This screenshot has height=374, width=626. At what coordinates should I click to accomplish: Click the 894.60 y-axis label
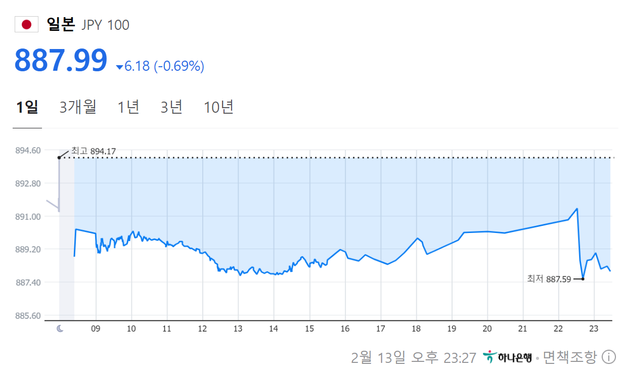click(28, 150)
